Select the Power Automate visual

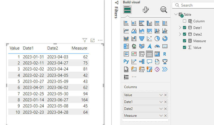pyautogui.click(x=165, y=69)
